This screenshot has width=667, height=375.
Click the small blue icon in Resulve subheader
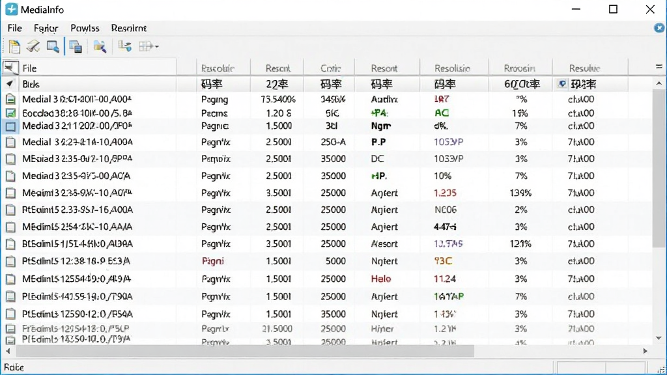tap(562, 84)
